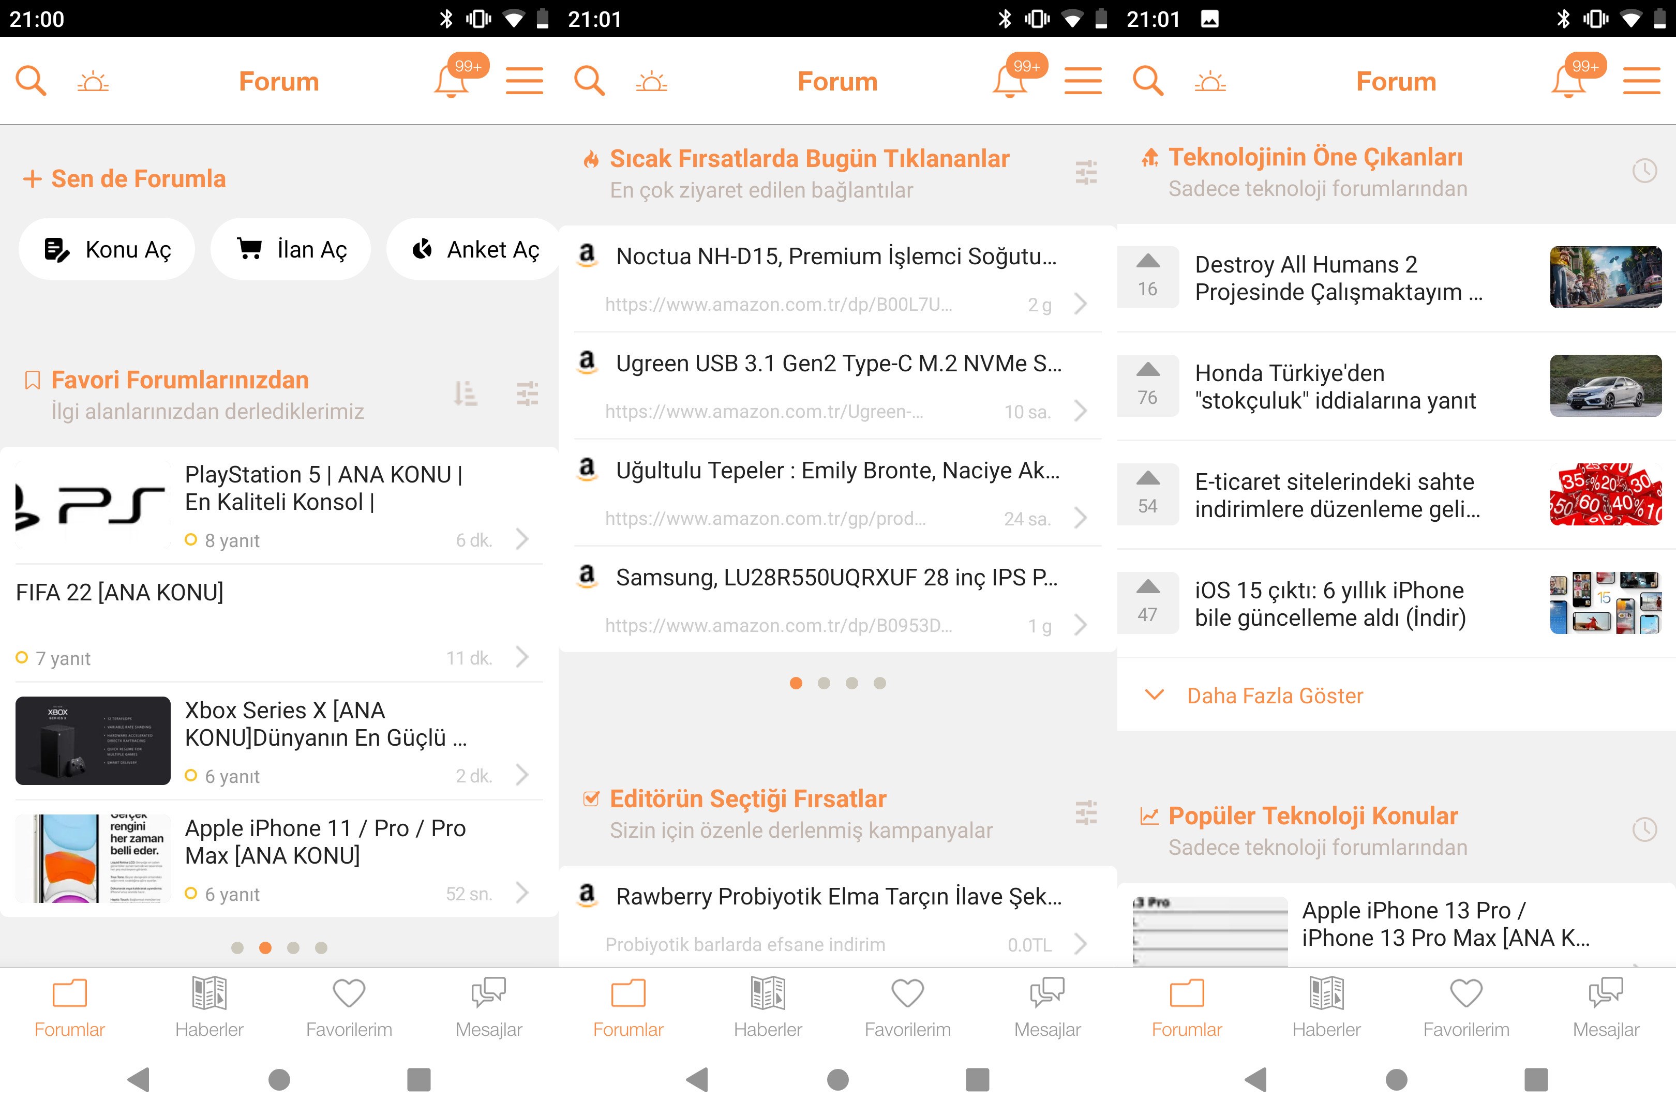Viewport: 1676px width, 1117px height.
Task: Upvote E-ticaret sitelerindeki sahte post
Action: point(1148,494)
